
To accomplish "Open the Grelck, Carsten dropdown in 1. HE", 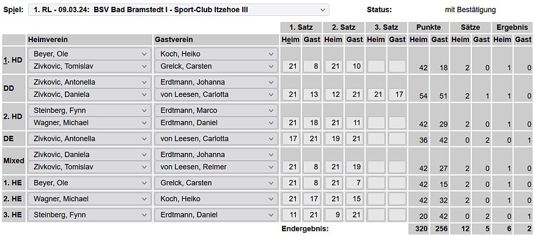I will tap(216, 183).
